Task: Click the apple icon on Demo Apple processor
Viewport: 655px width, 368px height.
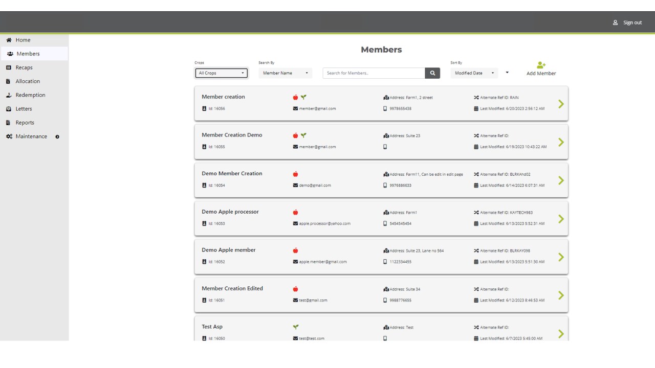Action: click(295, 212)
